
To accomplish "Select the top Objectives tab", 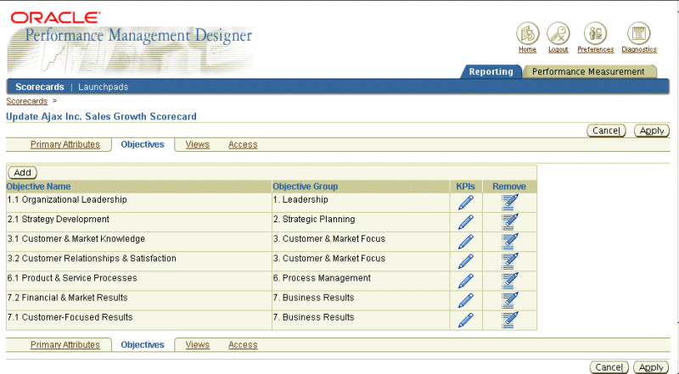I will (143, 144).
